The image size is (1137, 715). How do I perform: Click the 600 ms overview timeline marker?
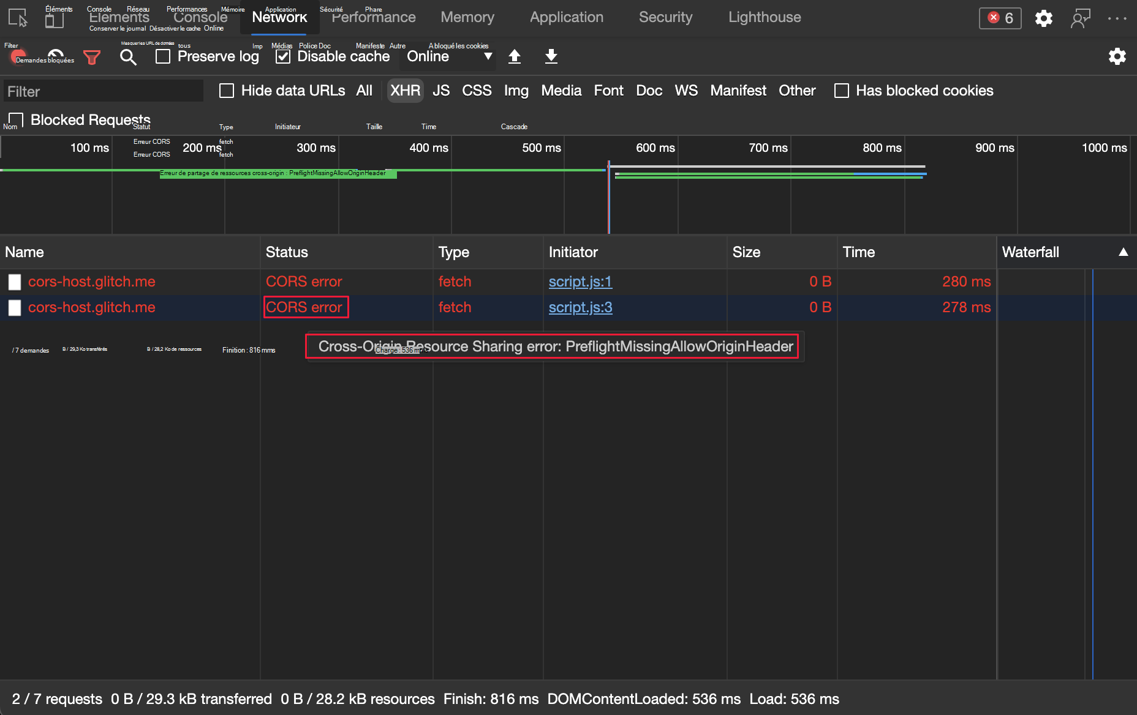[655, 148]
